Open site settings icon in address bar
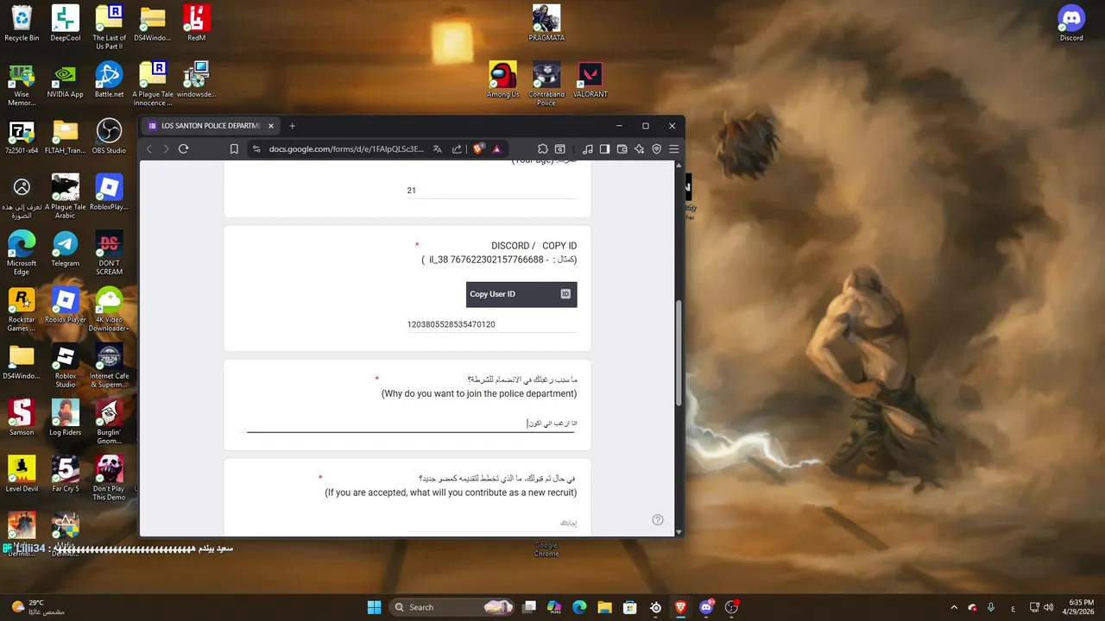Viewport: 1105px width, 621px height. [x=256, y=149]
